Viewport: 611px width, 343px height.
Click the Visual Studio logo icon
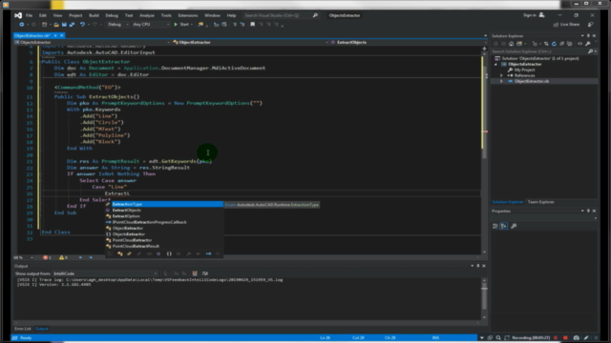[x=18, y=15]
